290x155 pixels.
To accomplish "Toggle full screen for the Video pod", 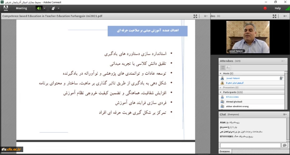I will (x=275, y=16).
